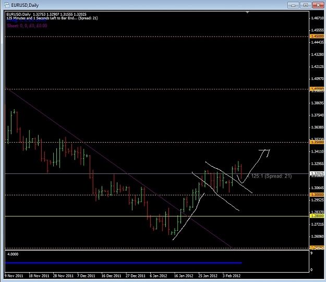Select the 1.35000 orange price level label
326x282 pixels.
(317, 142)
